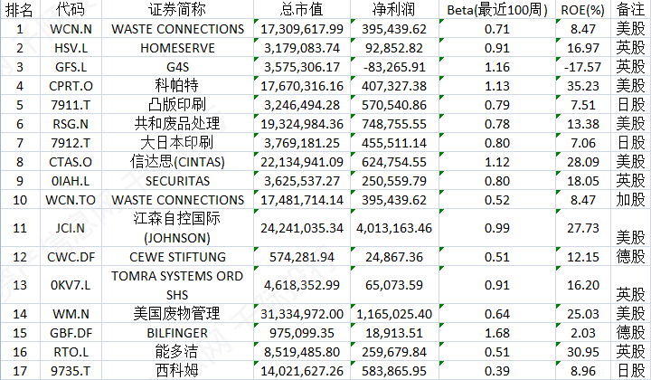651x380 pixels.
Task: Select the HOMESERVE name cell
Action: (178, 48)
